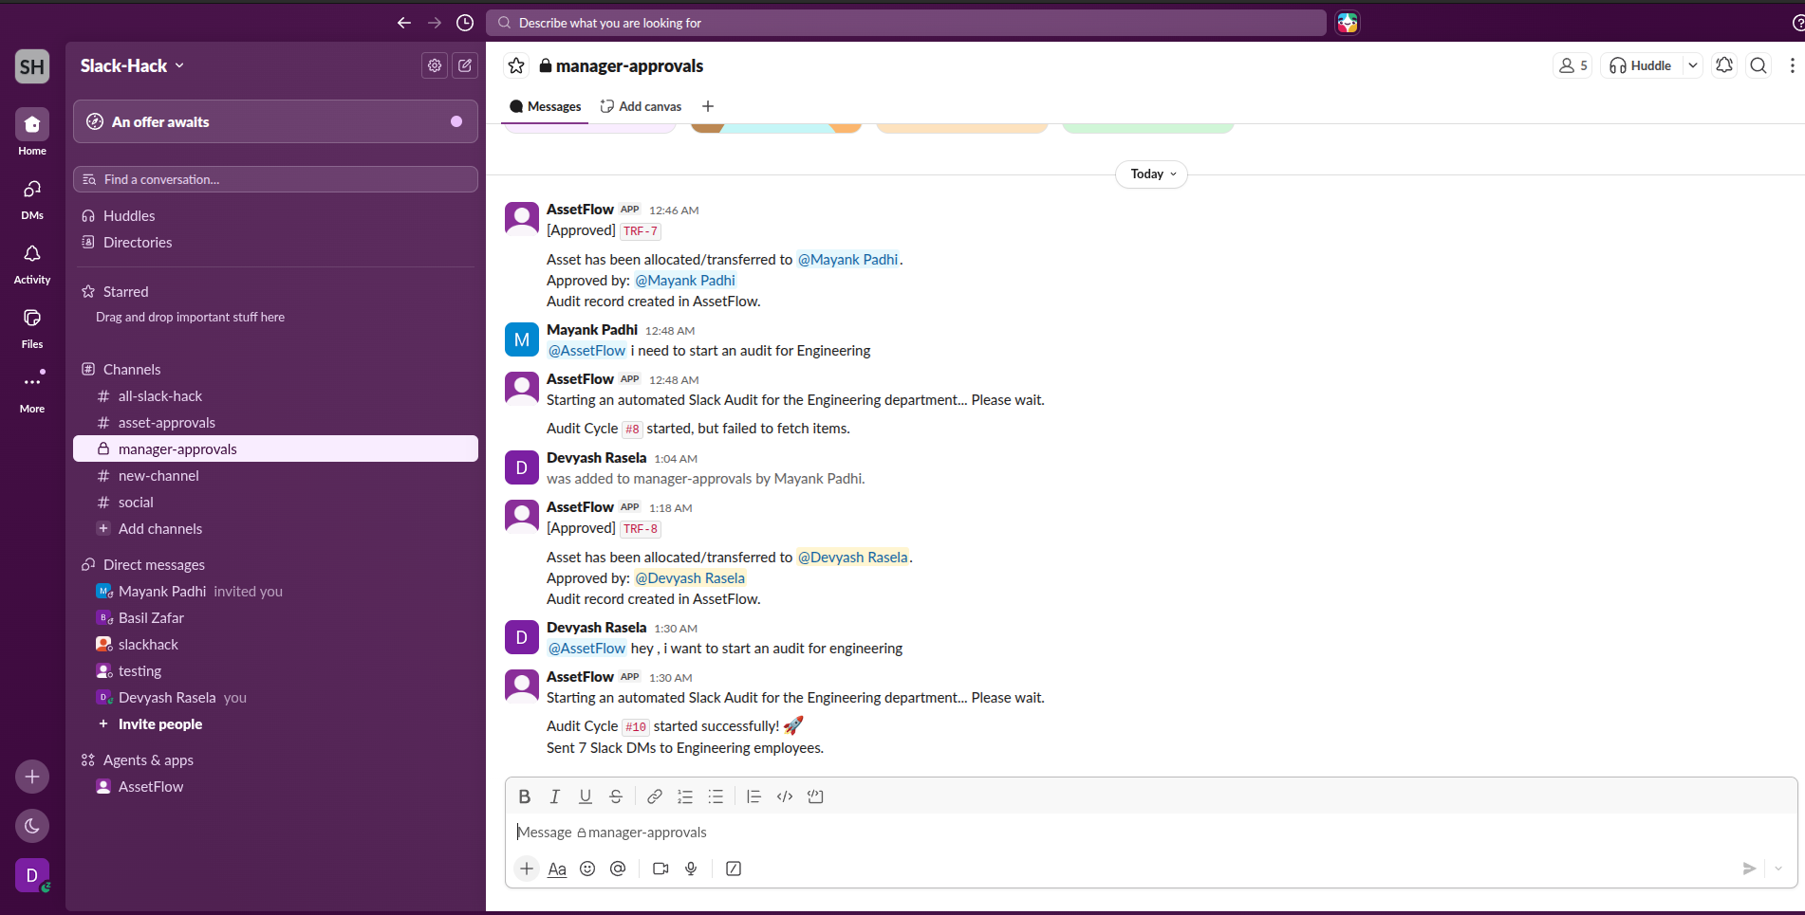Open the Huddle options chevron

(1693, 65)
